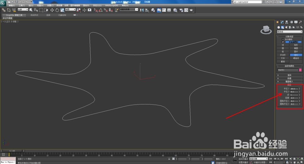Click the 半径 1 value field
The image size is (304, 164).
[x=294, y=89]
